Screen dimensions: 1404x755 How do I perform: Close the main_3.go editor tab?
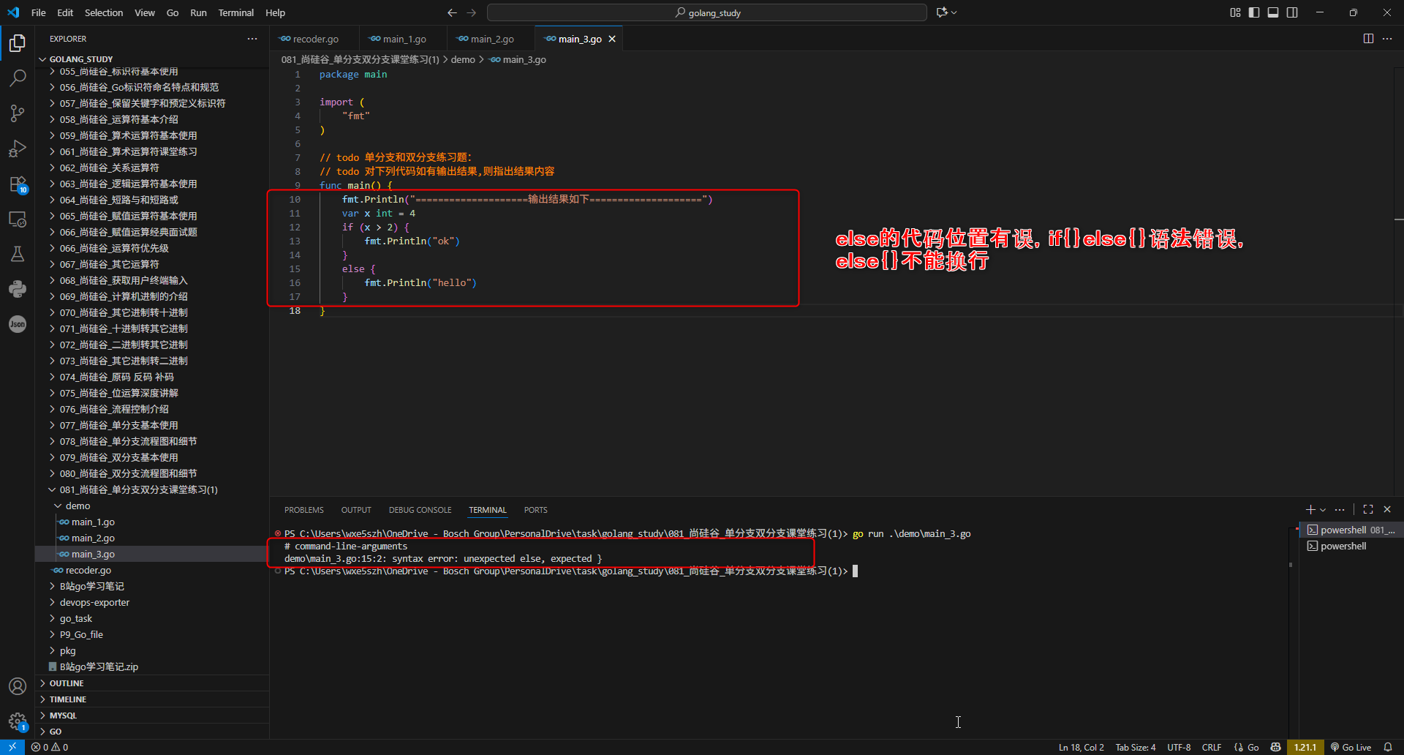click(x=612, y=39)
